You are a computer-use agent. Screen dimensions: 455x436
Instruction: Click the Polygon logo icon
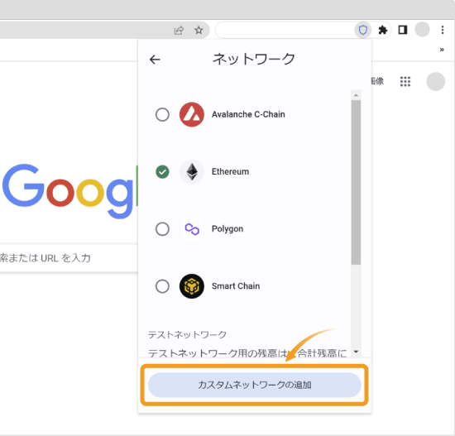pyautogui.click(x=192, y=228)
